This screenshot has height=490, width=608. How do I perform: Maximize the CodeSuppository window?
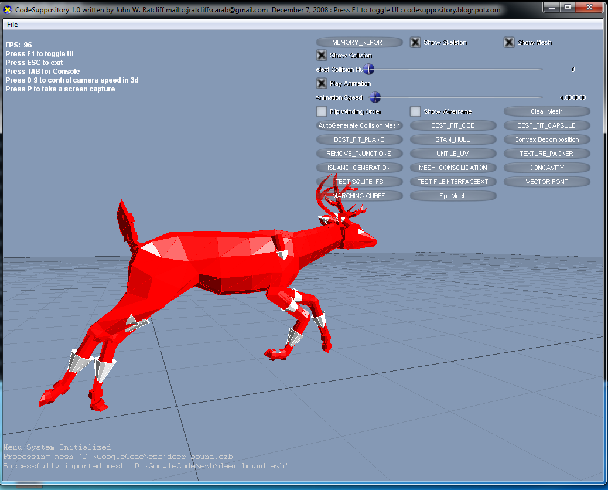[x=567, y=8]
